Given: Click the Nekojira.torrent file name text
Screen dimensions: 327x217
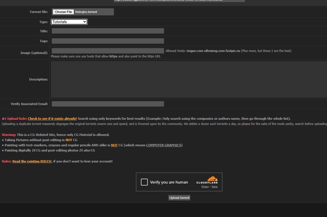Looking at the screenshot, I should pos(86,12).
